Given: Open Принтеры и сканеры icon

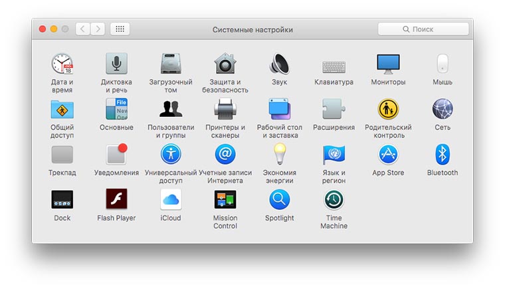Looking at the screenshot, I should (225, 109).
